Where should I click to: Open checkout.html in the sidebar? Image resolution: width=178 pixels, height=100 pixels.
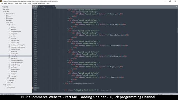pos(15,41)
